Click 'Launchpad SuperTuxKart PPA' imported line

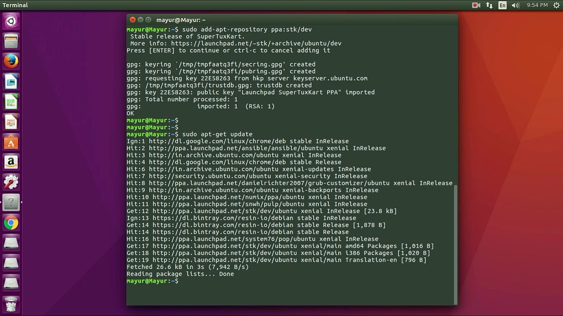(x=251, y=93)
